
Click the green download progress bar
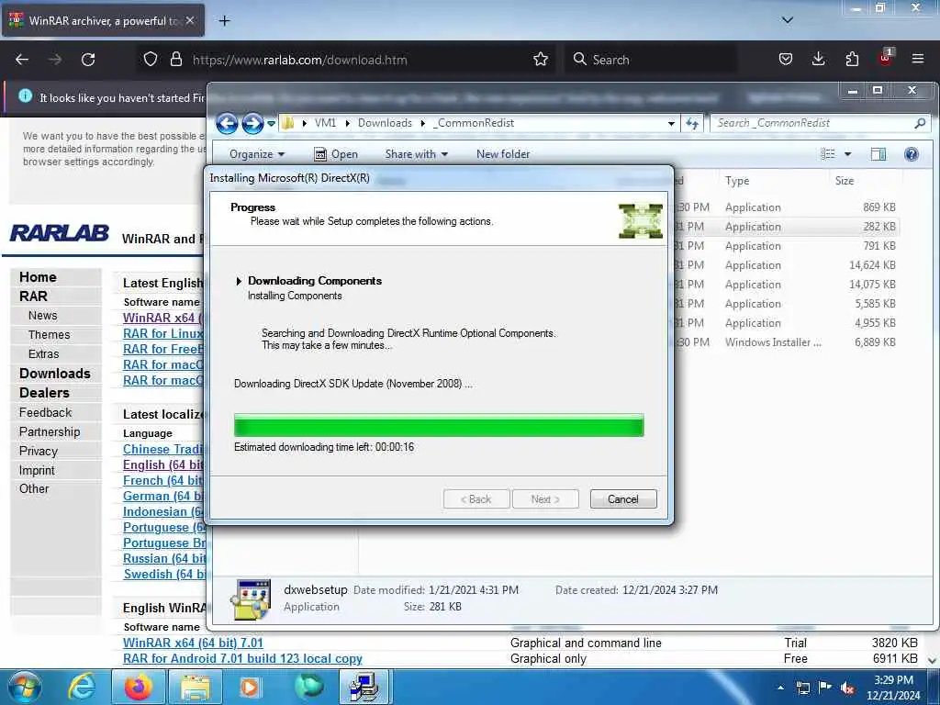[439, 424]
